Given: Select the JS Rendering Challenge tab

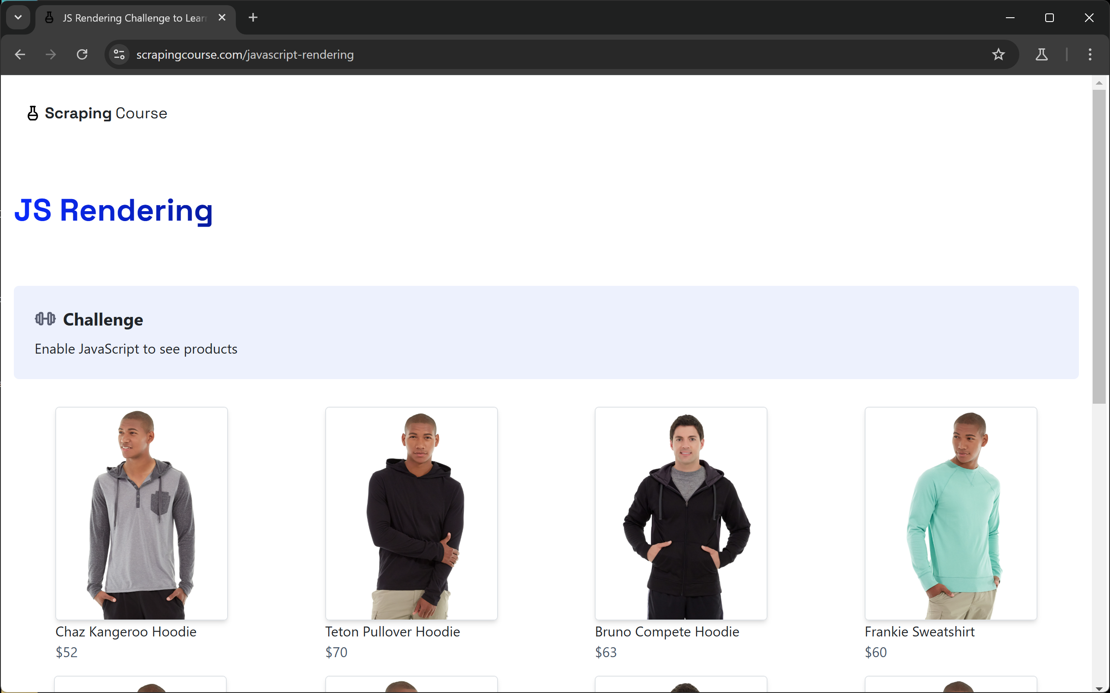Looking at the screenshot, I should coord(128,18).
